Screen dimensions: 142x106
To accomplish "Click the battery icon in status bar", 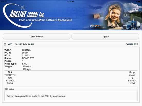I will [139, 2].
